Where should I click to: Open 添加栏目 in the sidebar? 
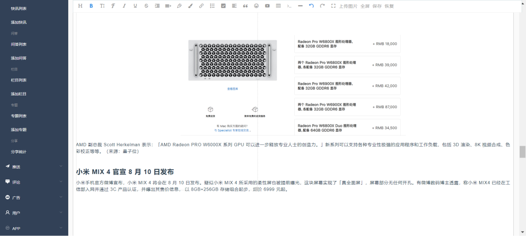[19, 94]
